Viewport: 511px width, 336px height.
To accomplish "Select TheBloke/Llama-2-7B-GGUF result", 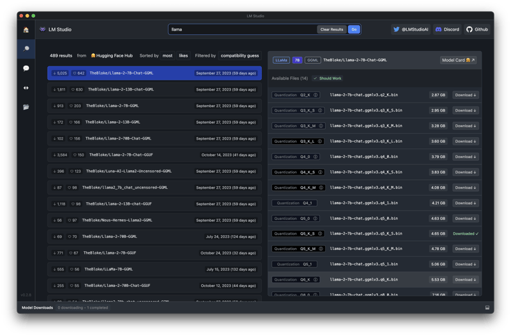I will 155,252.
